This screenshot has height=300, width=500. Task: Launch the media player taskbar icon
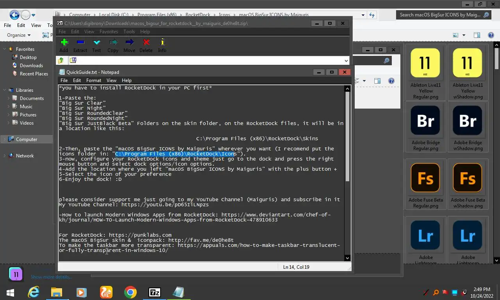pos(81,292)
